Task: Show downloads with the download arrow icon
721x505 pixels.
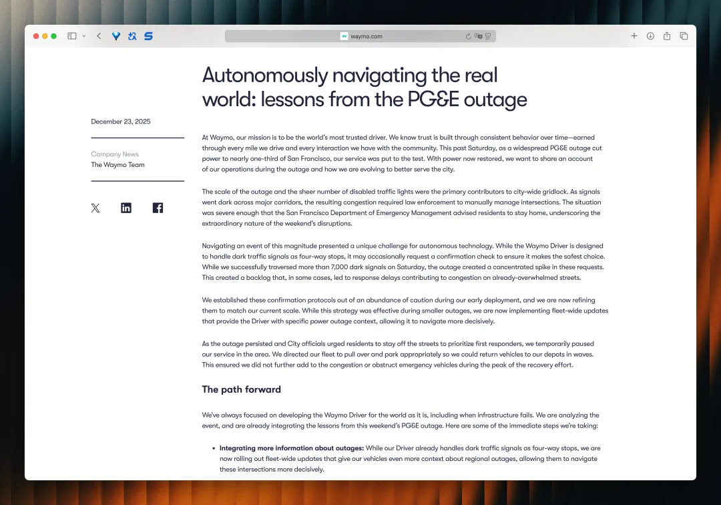Action: [650, 36]
